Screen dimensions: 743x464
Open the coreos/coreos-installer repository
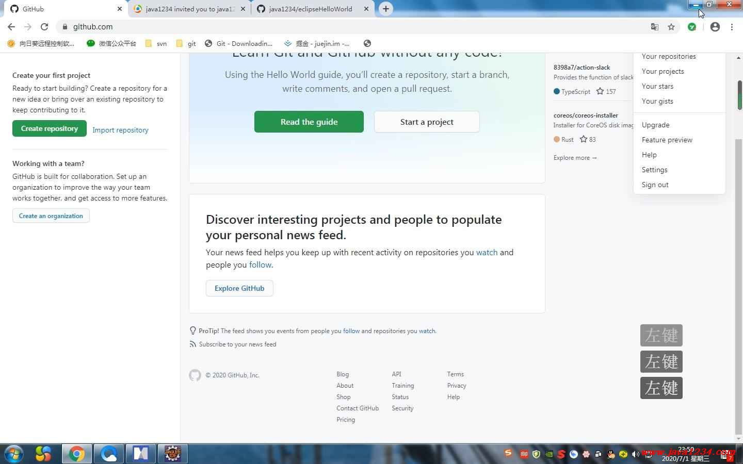[586, 115]
